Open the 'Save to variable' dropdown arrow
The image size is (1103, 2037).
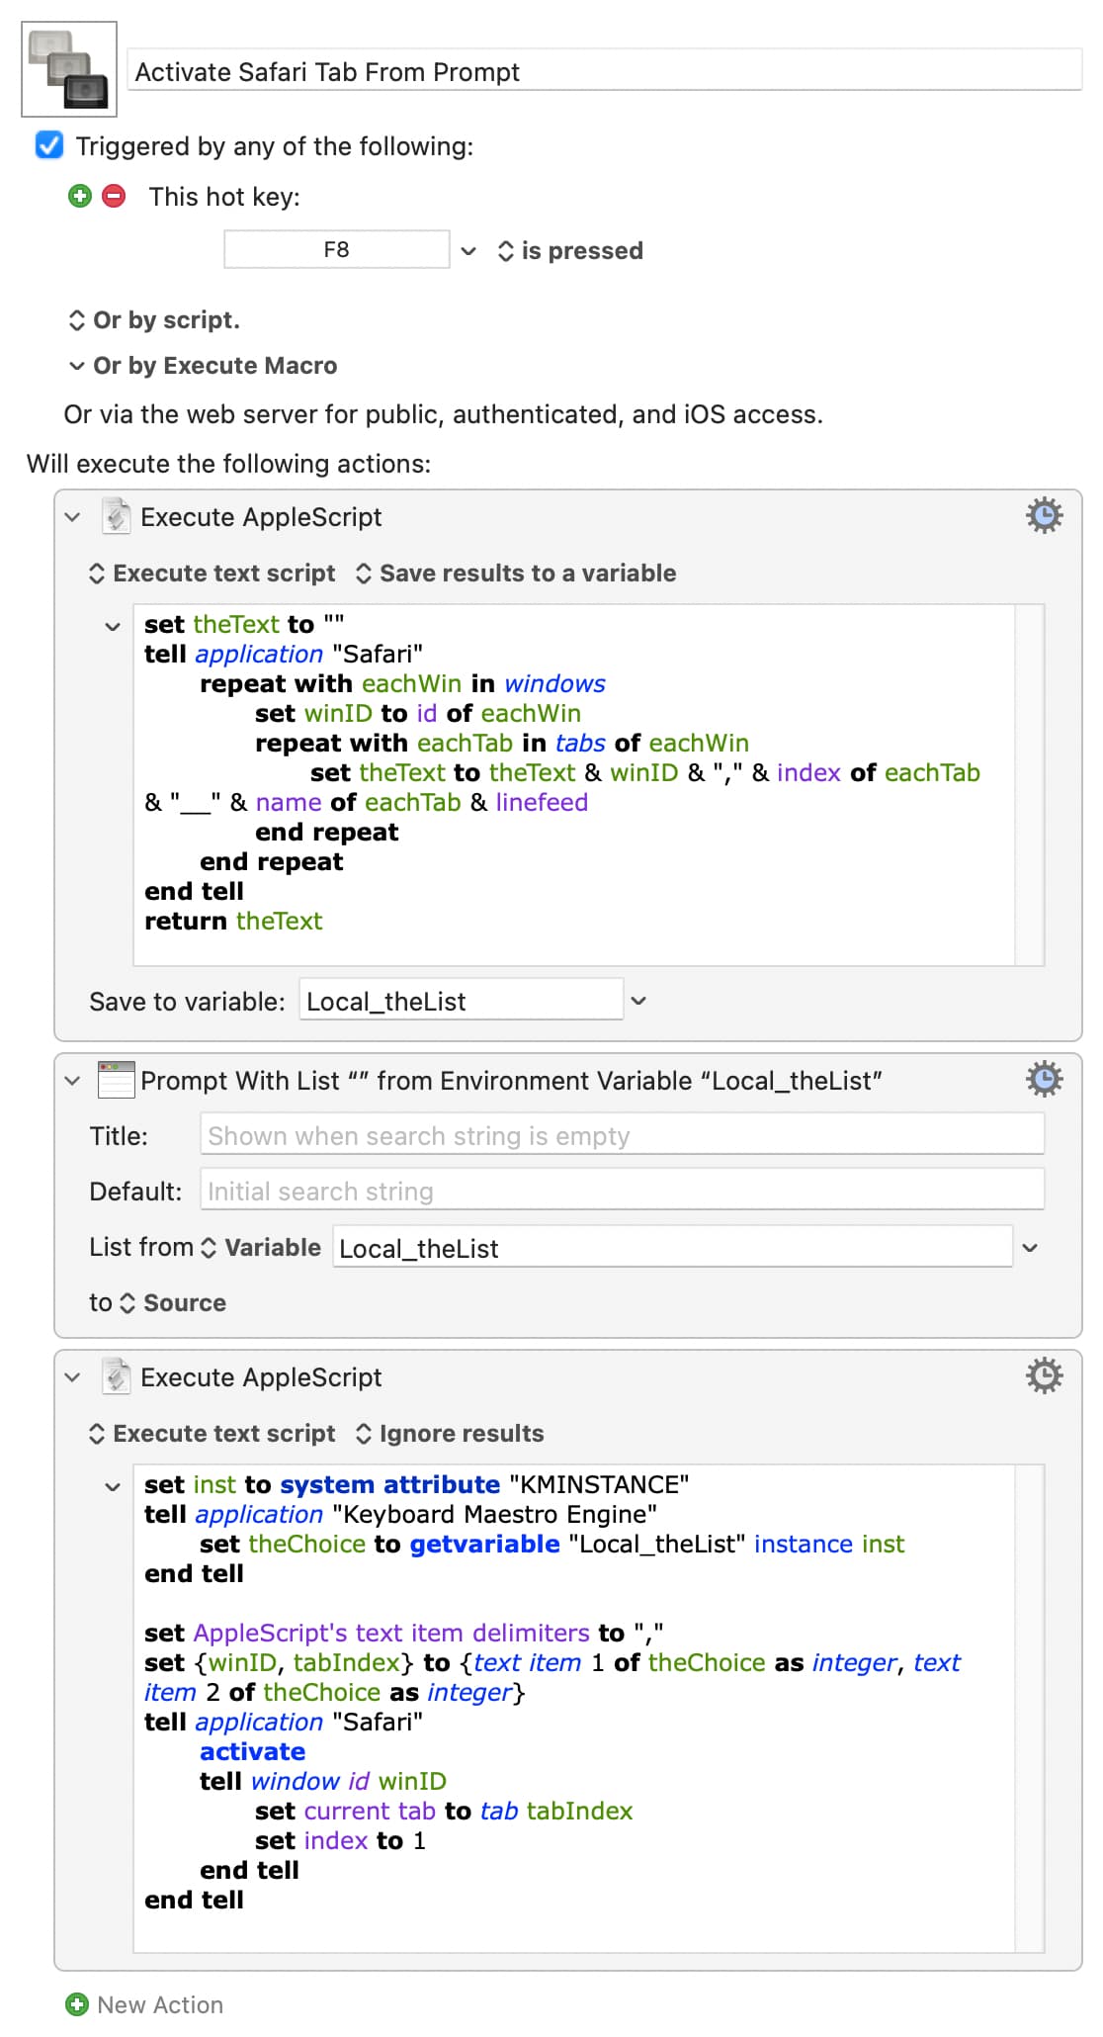click(x=638, y=1001)
